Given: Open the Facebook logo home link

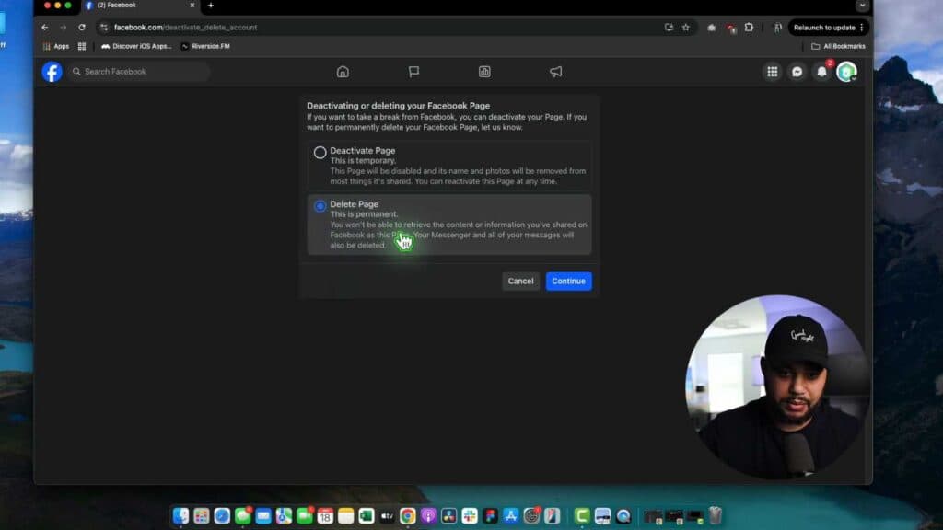Looking at the screenshot, I should (x=52, y=72).
